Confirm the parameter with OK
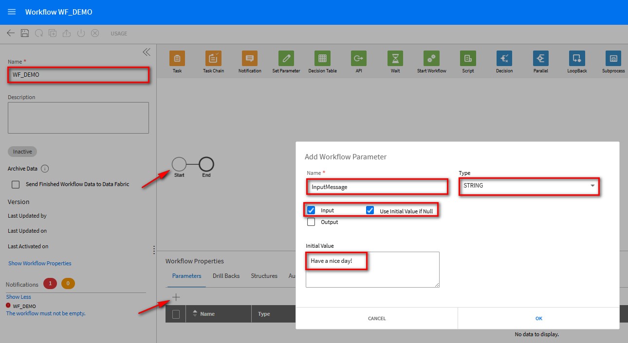 tap(538, 319)
